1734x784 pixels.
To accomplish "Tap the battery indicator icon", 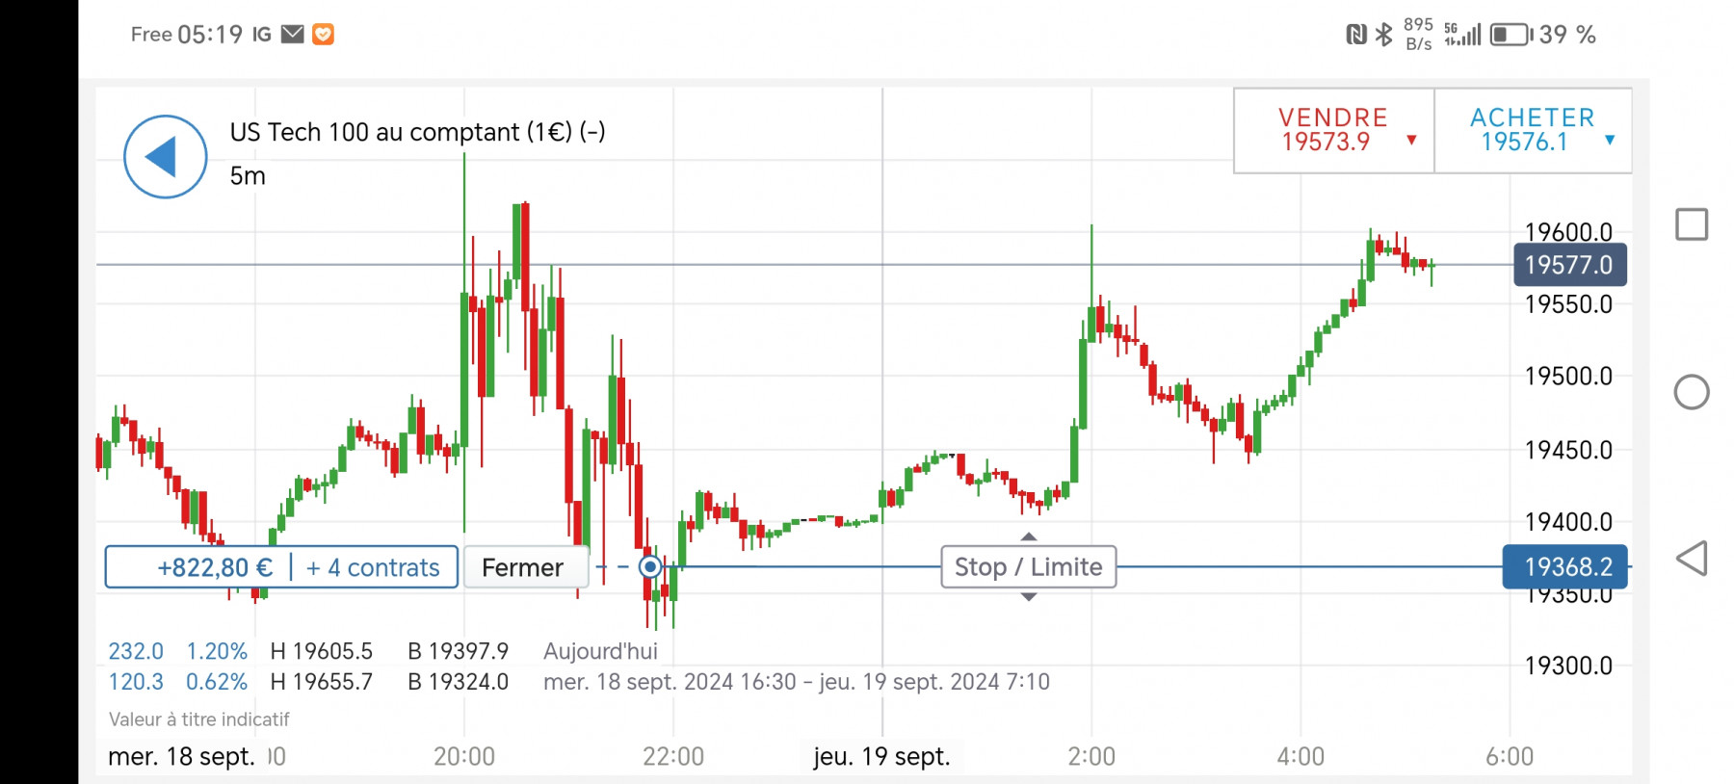I will (x=1511, y=35).
